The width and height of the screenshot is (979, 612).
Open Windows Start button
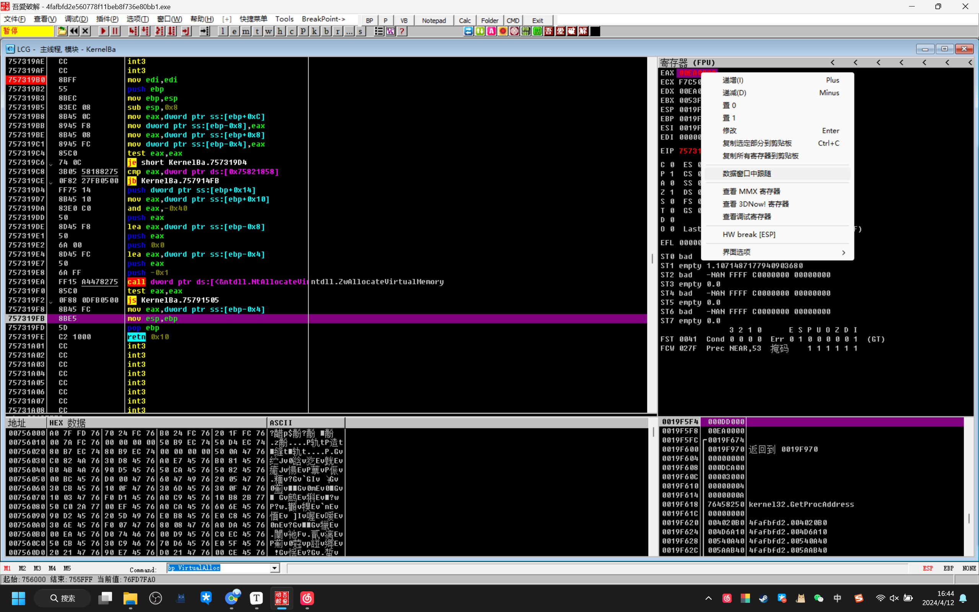pyautogui.click(x=19, y=598)
